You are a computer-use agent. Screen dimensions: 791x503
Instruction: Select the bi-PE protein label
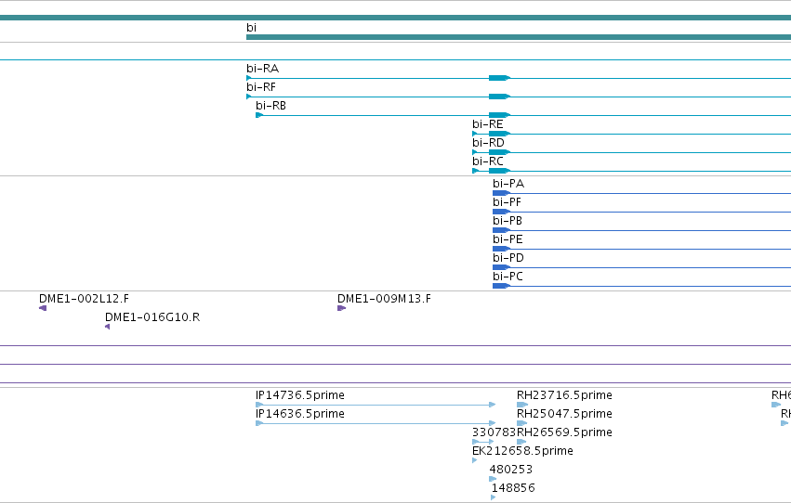tap(508, 239)
